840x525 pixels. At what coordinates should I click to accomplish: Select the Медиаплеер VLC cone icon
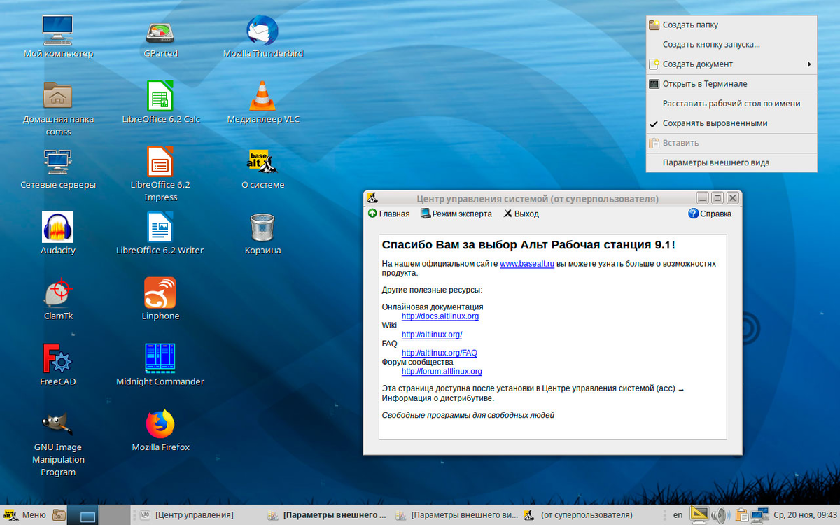(262, 96)
